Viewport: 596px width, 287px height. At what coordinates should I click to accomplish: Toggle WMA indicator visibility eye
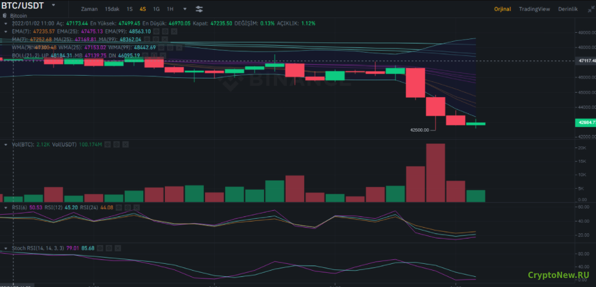click(163, 47)
